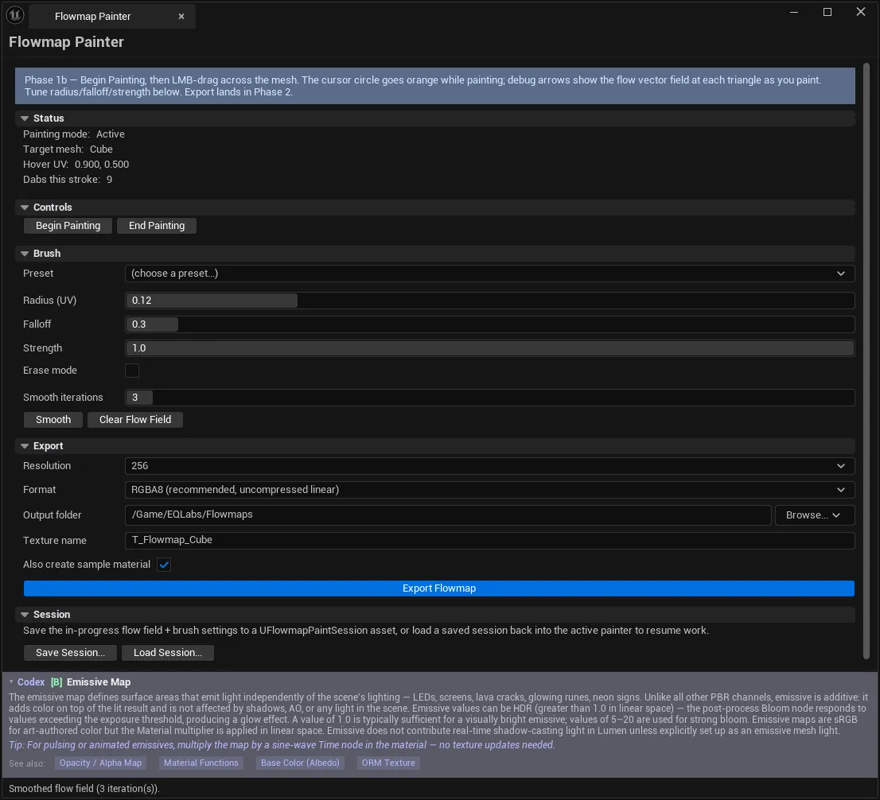The height and width of the screenshot is (800, 880).
Task: Open the Opacity / Alpha Map link
Action: pyautogui.click(x=100, y=763)
